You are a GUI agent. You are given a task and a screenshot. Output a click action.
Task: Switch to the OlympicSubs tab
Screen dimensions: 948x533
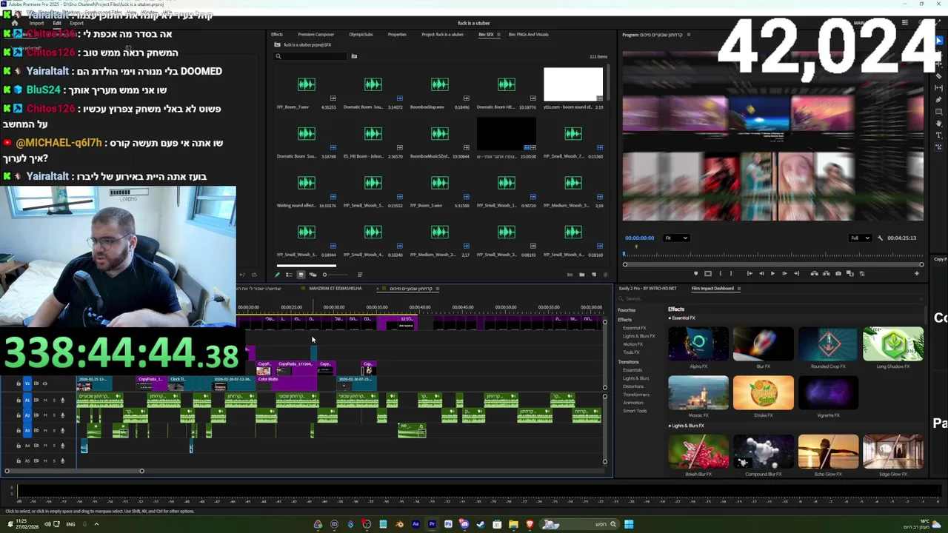pos(361,34)
